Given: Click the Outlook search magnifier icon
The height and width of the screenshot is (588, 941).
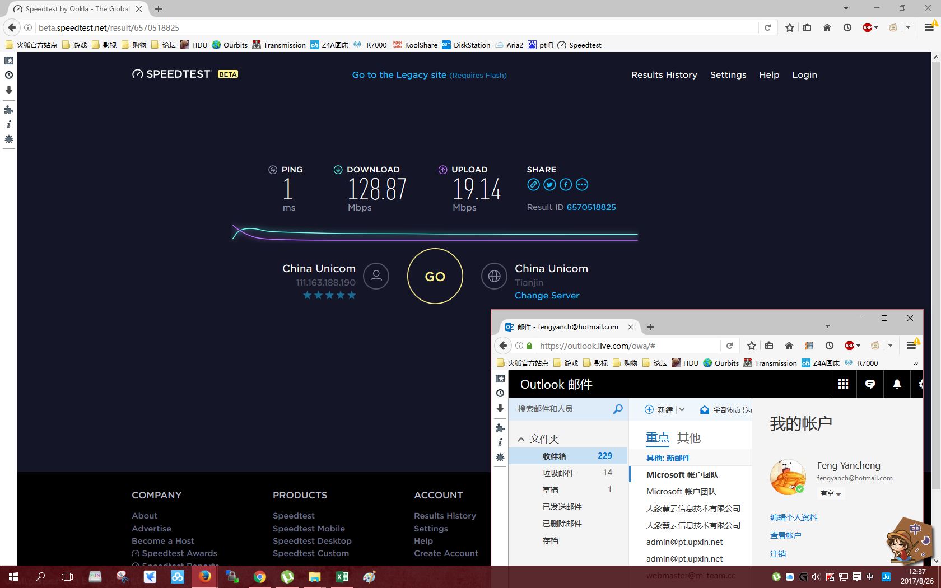Looking at the screenshot, I should pos(617,409).
